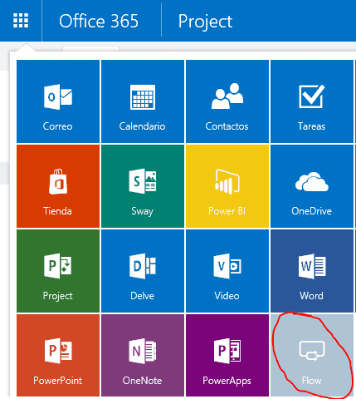Image resolution: width=356 pixels, height=399 pixels.
Task: Open the Calendario app tile
Action: (x=143, y=101)
